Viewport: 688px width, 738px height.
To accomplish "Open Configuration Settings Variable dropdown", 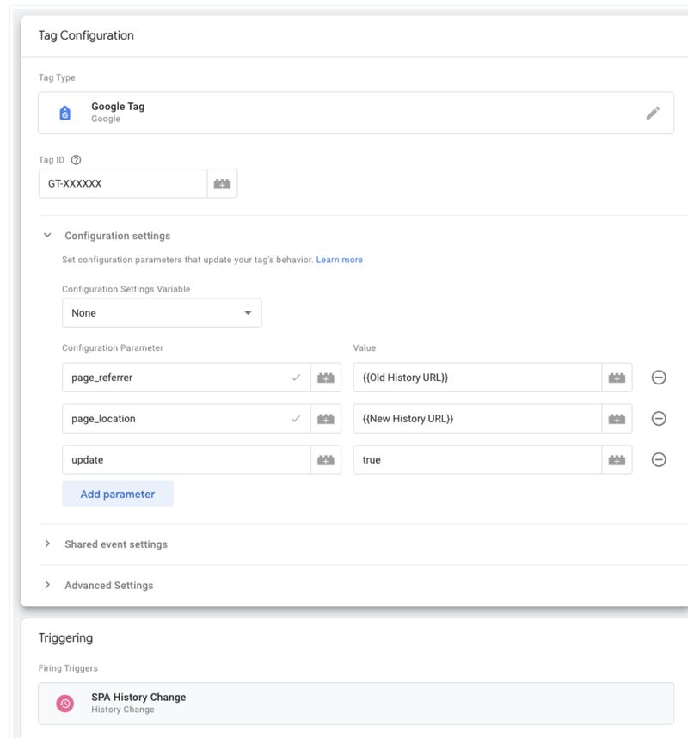I will click(162, 313).
